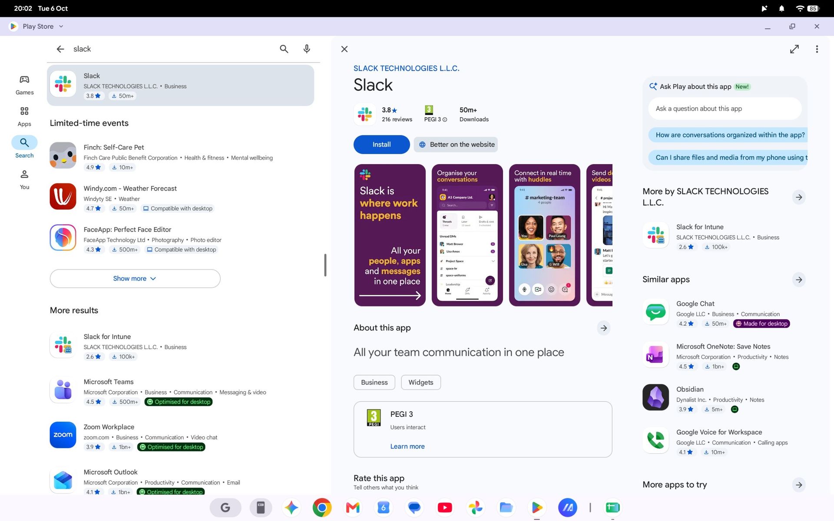View 'Connect in real time with huddles' screenshot
Viewport: 834px width, 521px height.
[544, 235]
